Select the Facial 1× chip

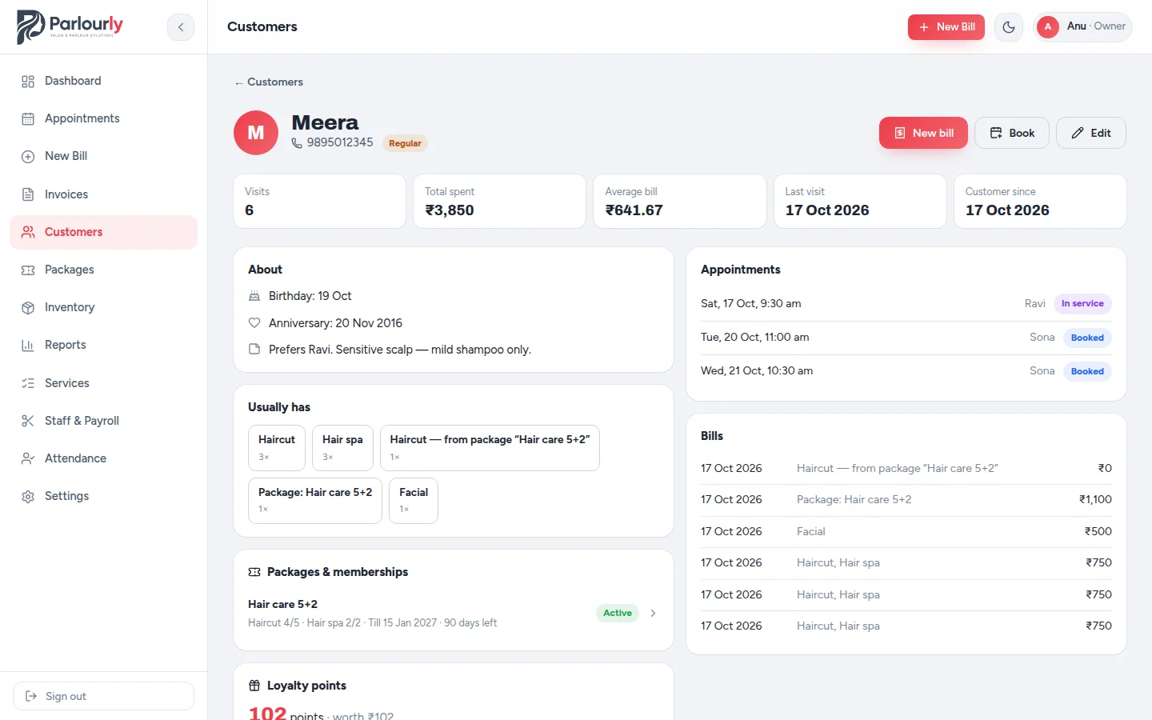pos(414,501)
